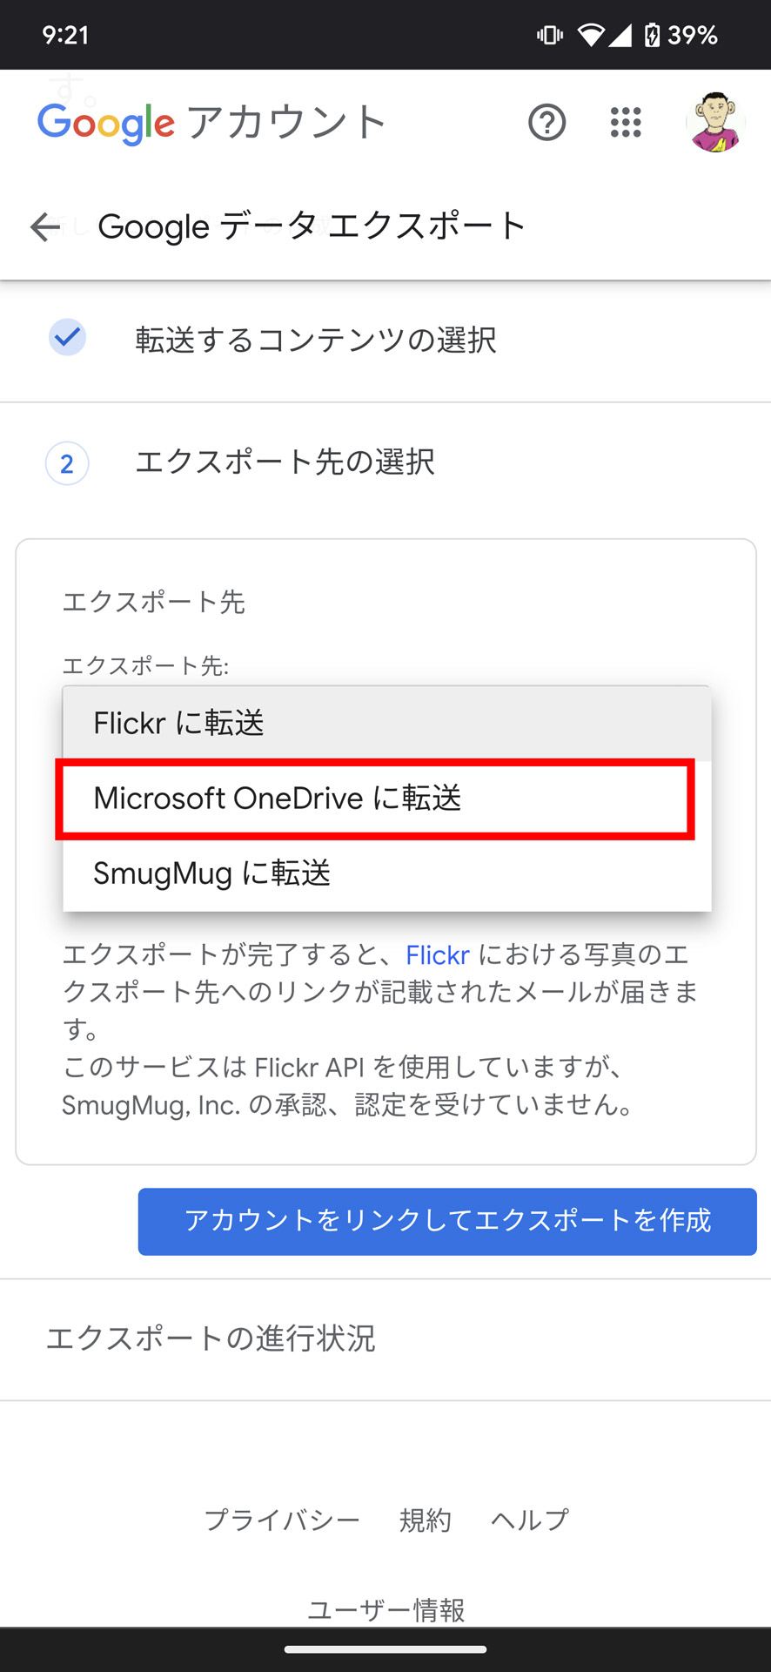The width and height of the screenshot is (771, 1672).
Task: Open the account profile avatar
Action: coord(716,123)
